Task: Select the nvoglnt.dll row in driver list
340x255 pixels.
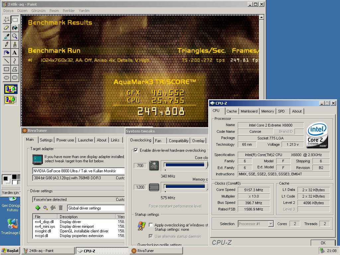Action: [x=79, y=231]
